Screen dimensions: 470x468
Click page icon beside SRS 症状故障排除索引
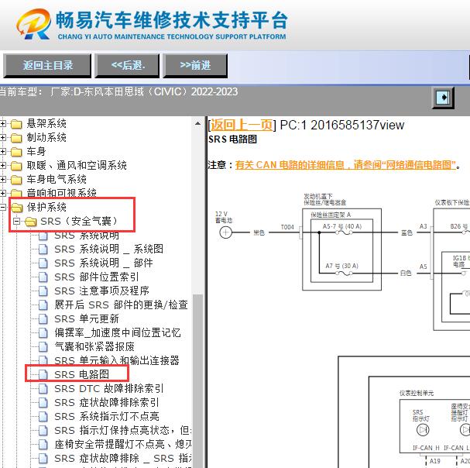pyautogui.click(x=43, y=403)
